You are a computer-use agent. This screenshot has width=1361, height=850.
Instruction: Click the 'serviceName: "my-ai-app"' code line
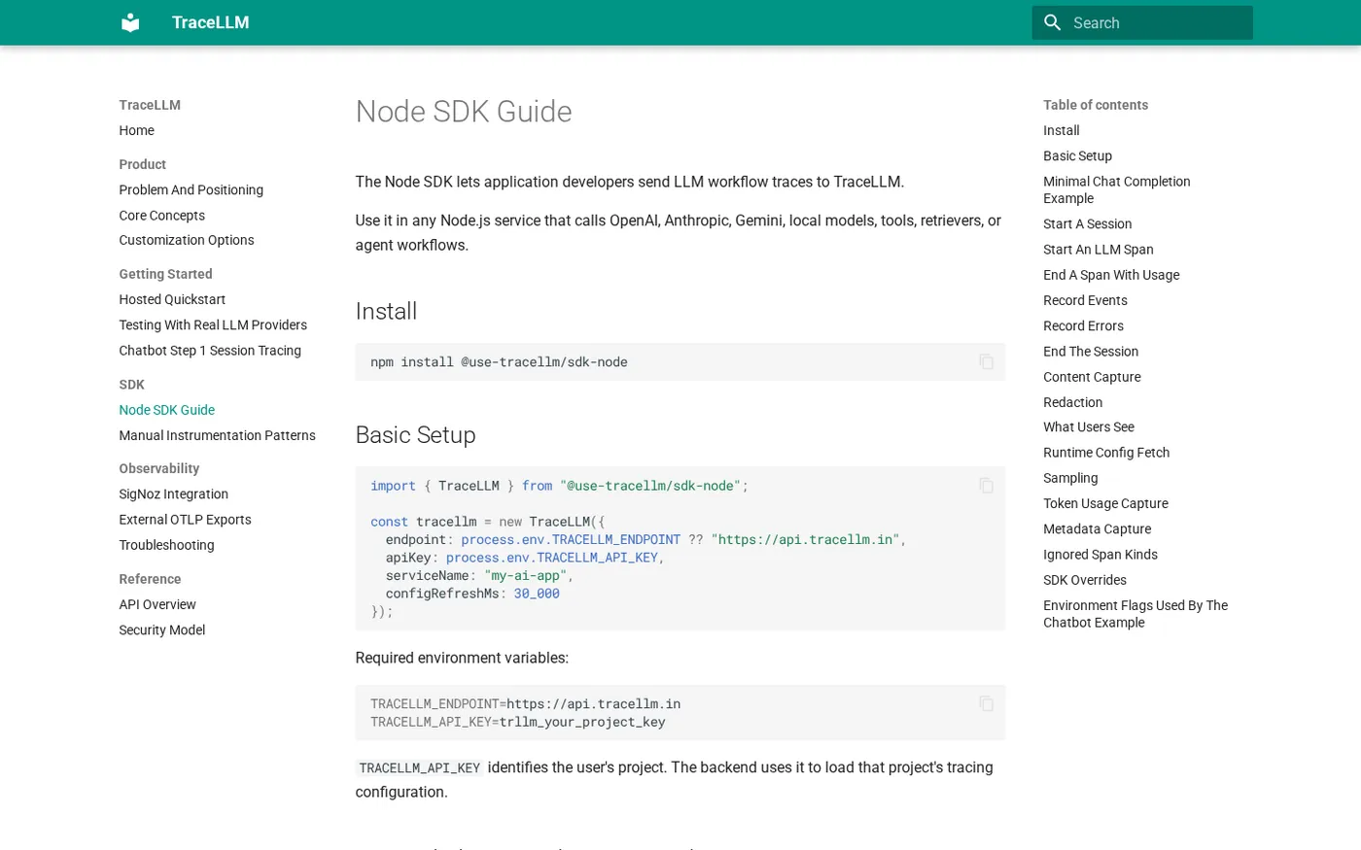click(x=479, y=575)
